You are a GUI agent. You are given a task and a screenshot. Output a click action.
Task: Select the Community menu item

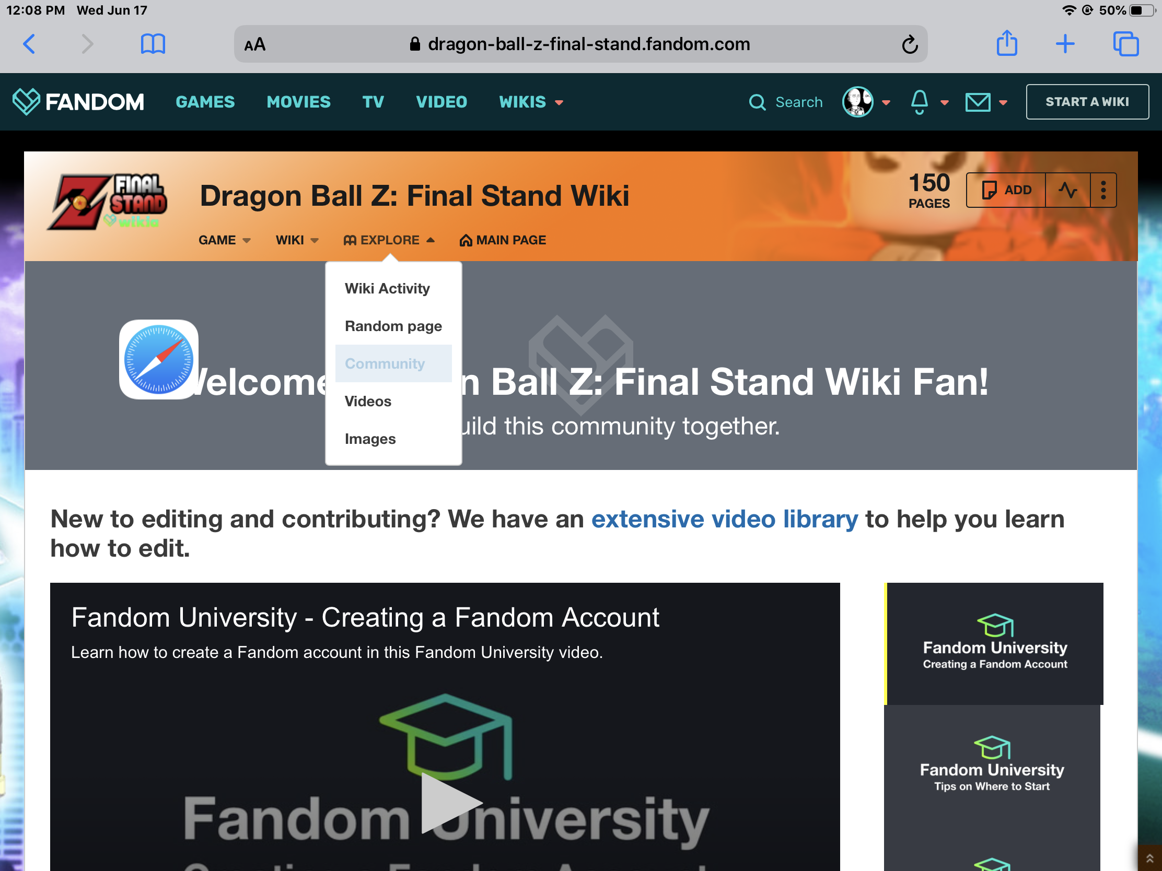pos(386,363)
